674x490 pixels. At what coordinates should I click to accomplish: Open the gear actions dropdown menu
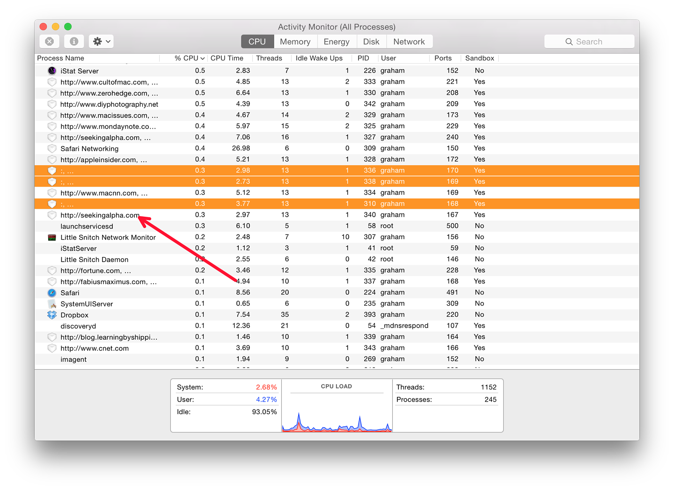[102, 41]
